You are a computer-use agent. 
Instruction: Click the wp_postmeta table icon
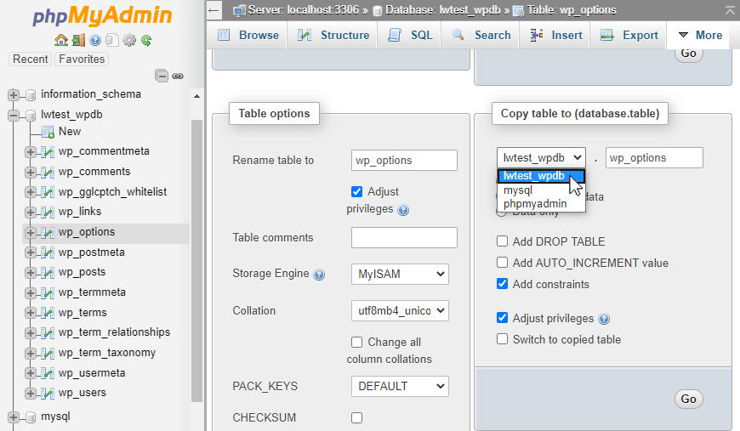(47, 252)
